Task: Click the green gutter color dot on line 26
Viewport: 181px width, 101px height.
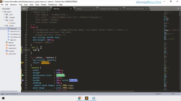Action: (23, 75)
